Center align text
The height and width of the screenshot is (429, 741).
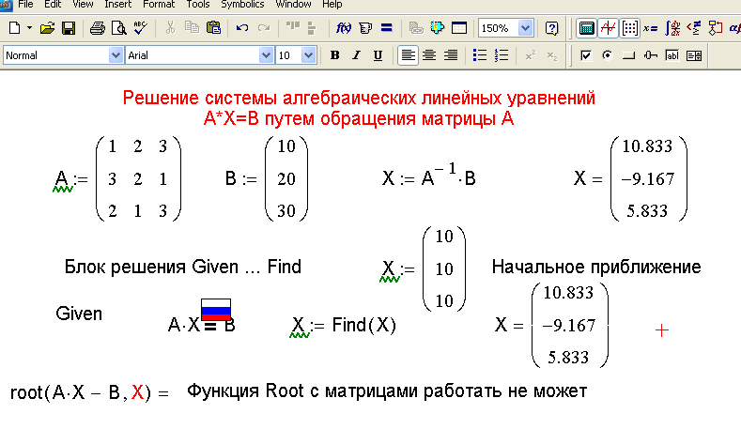click(429, 55)
